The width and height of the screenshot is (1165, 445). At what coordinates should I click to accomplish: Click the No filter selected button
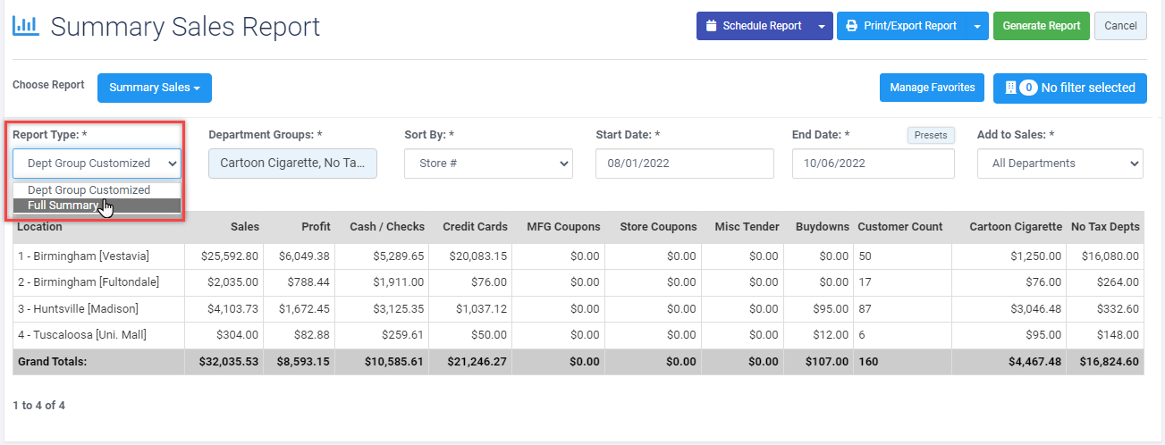(1070, 88)
